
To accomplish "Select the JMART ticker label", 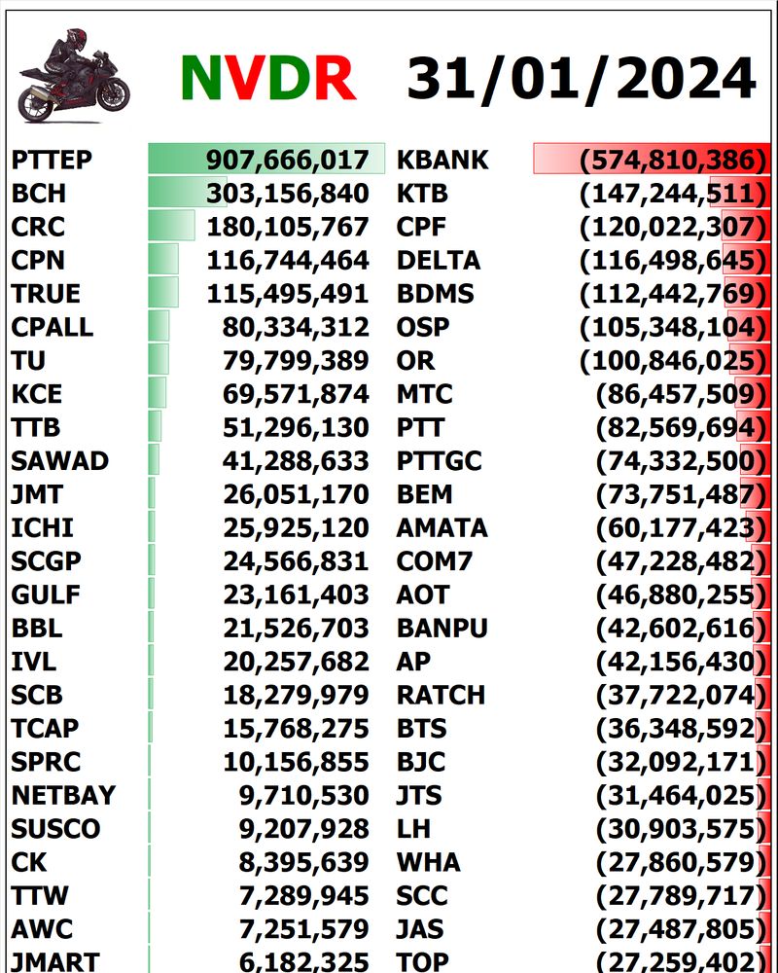I will click(55, 961).
